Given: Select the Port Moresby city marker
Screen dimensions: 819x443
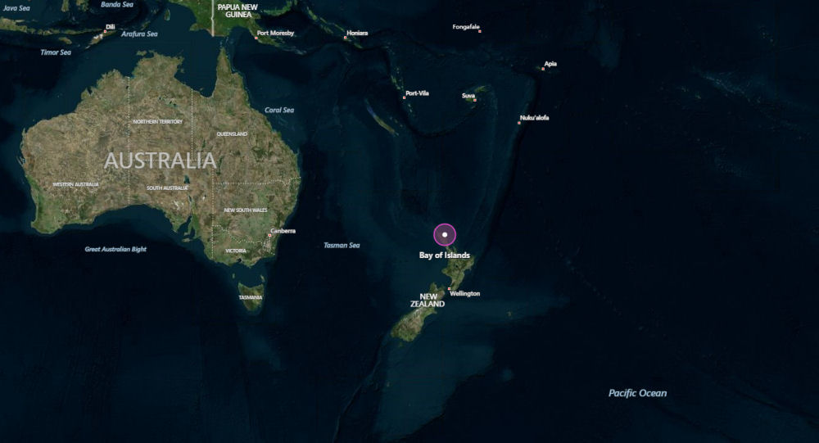Looking at the screenshot, I should (256, 38).
